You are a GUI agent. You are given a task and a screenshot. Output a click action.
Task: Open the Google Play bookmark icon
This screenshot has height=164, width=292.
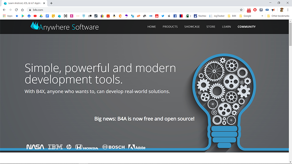[23, 16]
